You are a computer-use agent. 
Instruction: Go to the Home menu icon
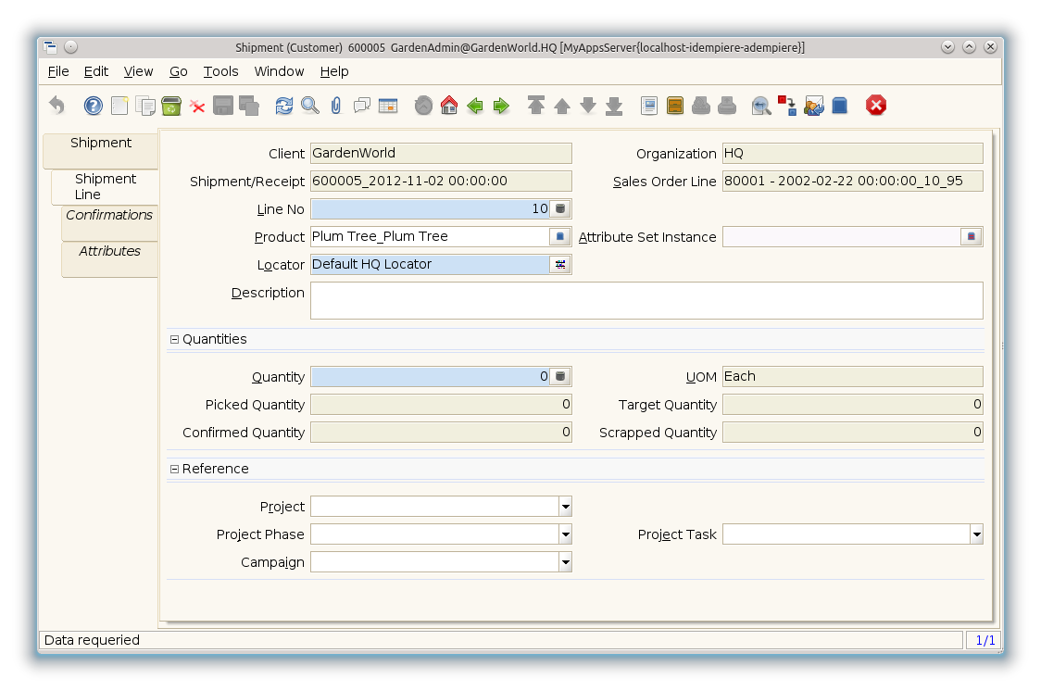tap(449, 106)
